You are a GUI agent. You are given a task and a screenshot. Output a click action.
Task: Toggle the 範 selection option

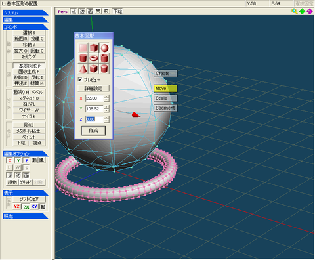pos(35,160)
